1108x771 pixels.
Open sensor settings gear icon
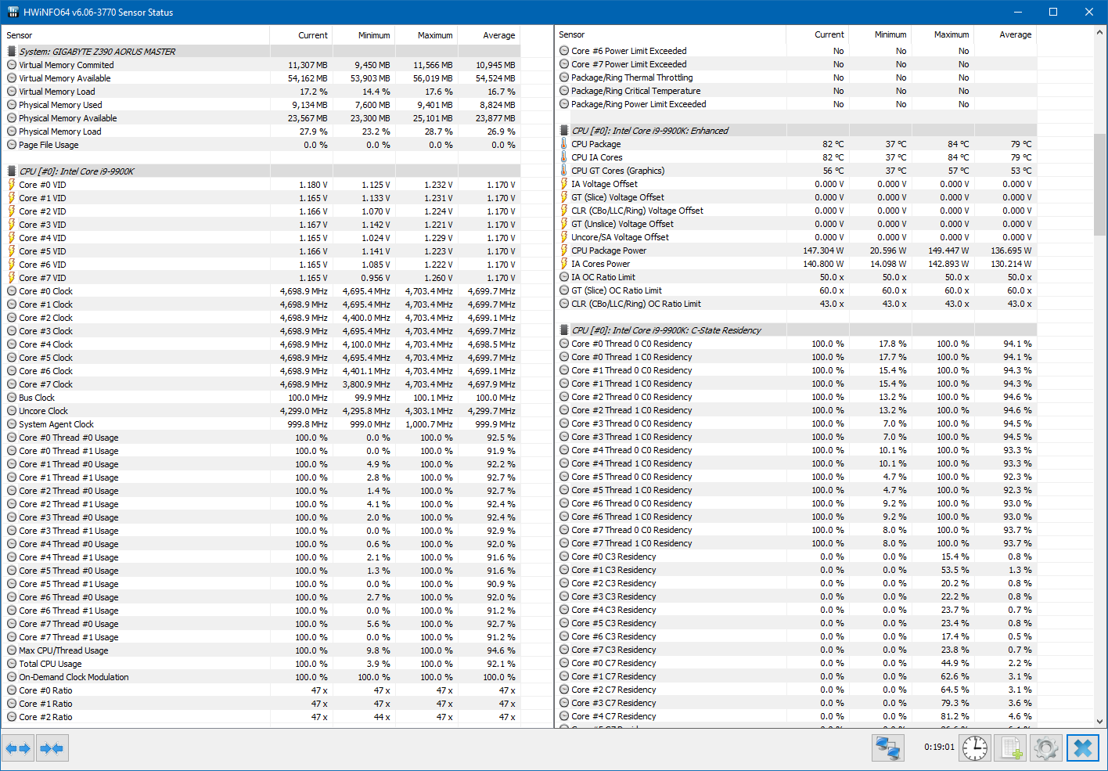point(1046,748)
